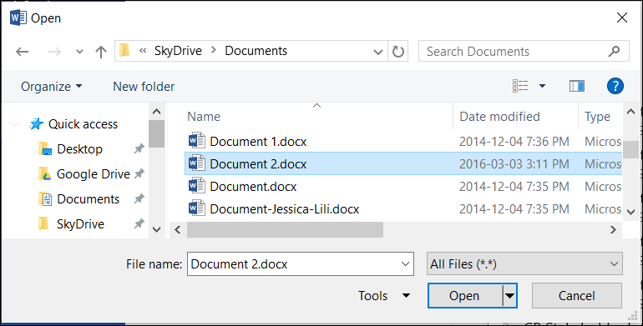Unpin Desktop using its pin icon
Image resolution: width=643 pixels, height=326 pixels.
tap(139, 149)
